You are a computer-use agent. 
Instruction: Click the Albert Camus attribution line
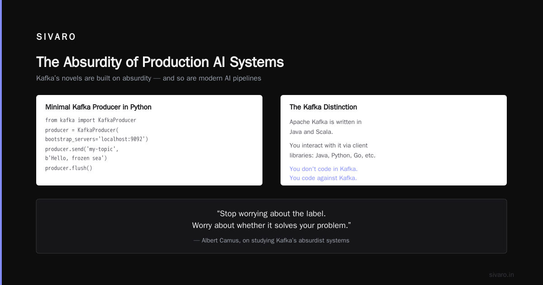point(271,241)
